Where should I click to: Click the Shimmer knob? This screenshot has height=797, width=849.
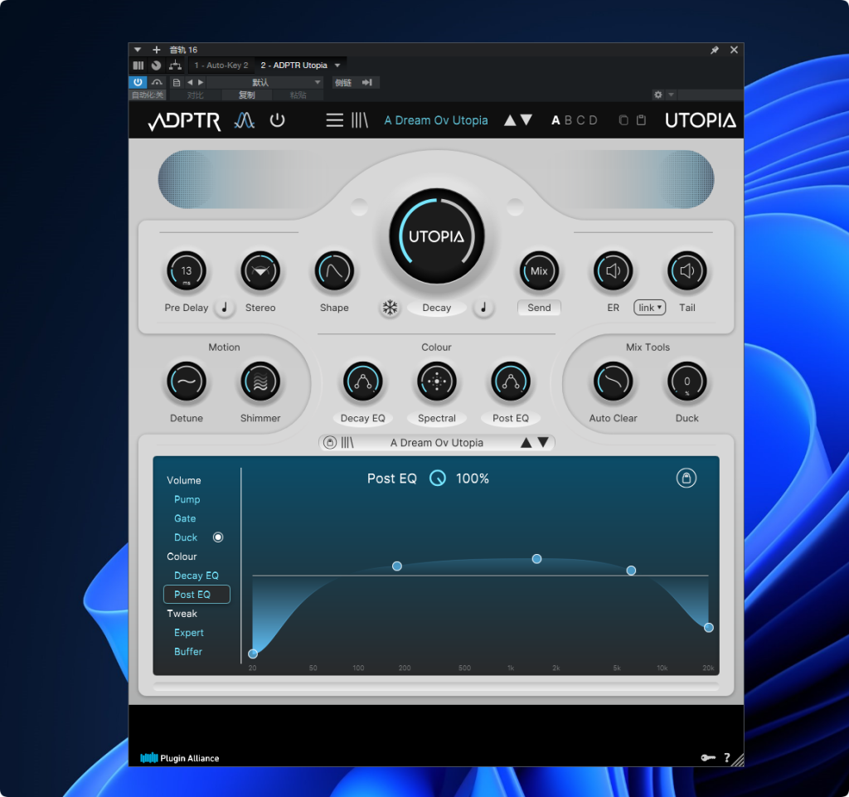(260, 381)
